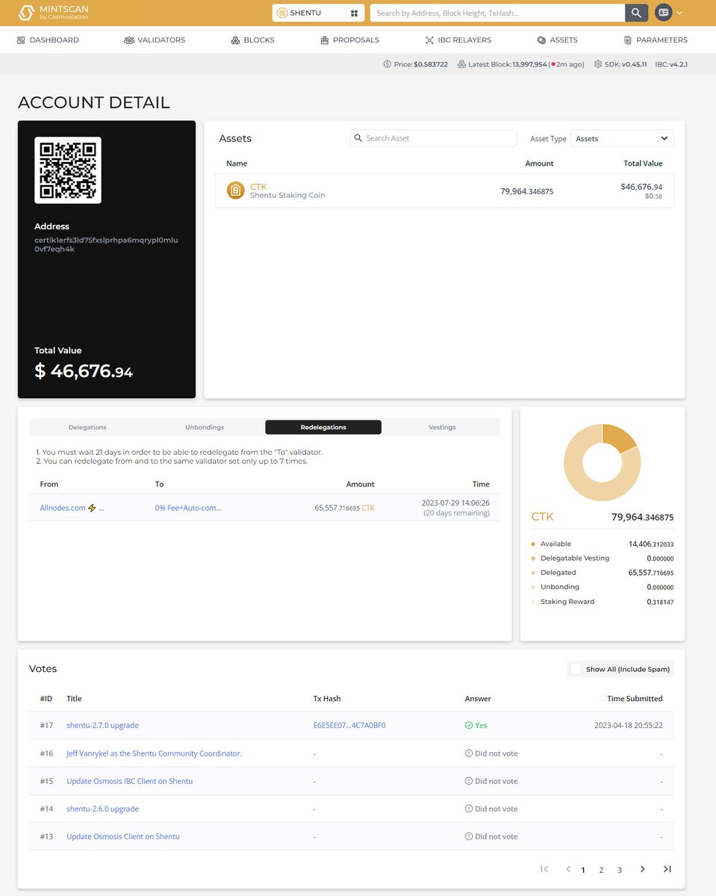This screenshot has height=896, width=716.
Task: Click the Dashboard icon in navigation
Action: click(21, 40)
